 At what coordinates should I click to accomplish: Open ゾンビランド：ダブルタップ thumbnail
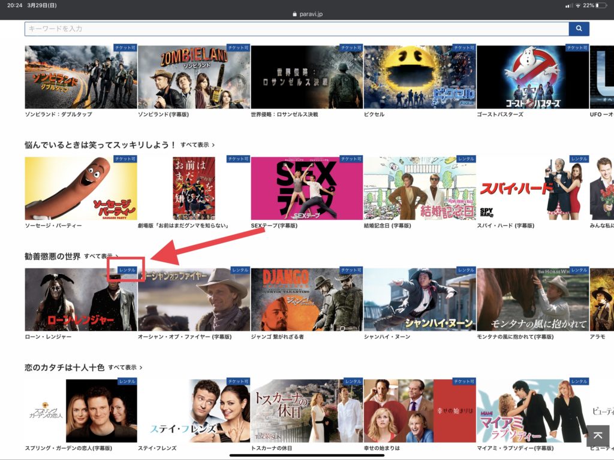coord(81,77)
